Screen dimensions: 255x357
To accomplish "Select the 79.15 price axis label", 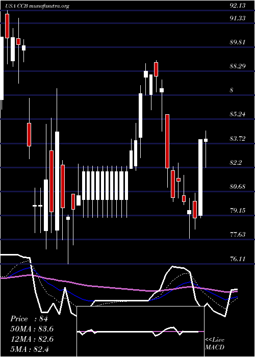I will coord(238,211).
